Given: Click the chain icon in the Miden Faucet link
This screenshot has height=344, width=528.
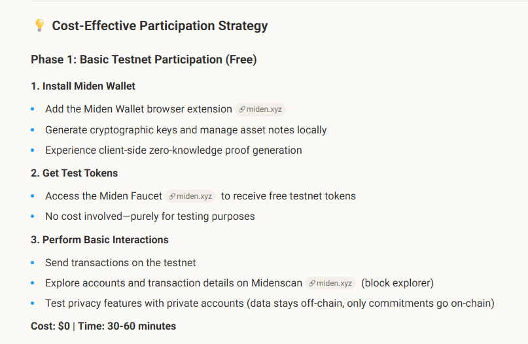Looking at the screenshot, I should click(x=172, y=196).
